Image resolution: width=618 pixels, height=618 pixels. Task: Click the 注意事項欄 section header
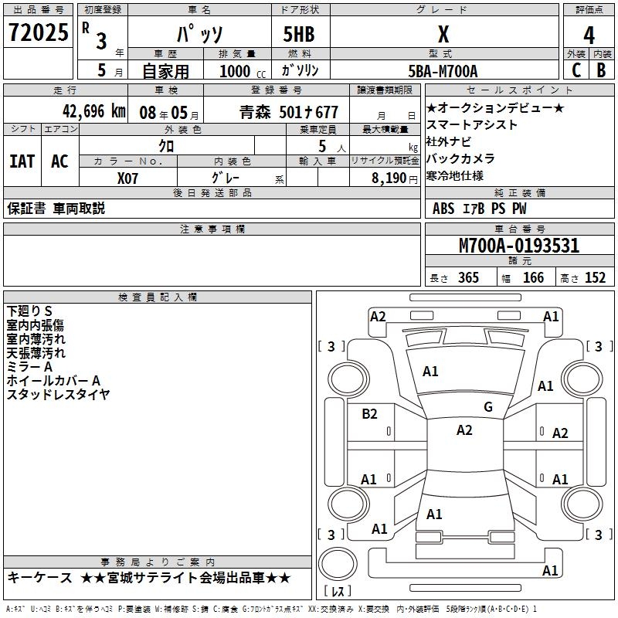pos(212,229)
